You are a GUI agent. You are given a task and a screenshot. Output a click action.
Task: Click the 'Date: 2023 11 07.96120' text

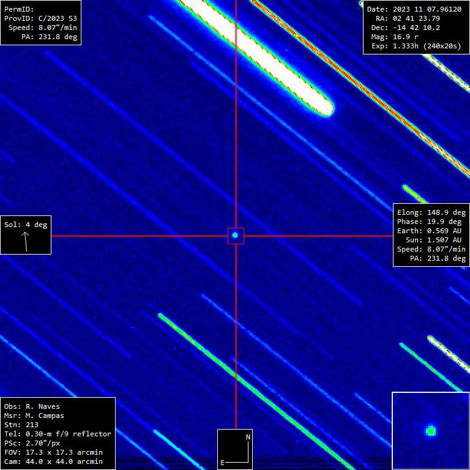click(414, 9)
